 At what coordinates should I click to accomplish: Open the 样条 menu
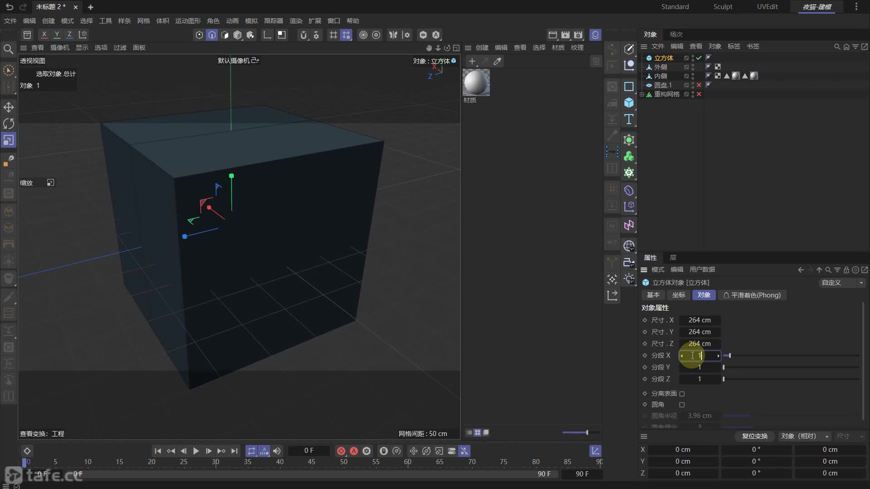pyautogui.click(x=125, y=21)
